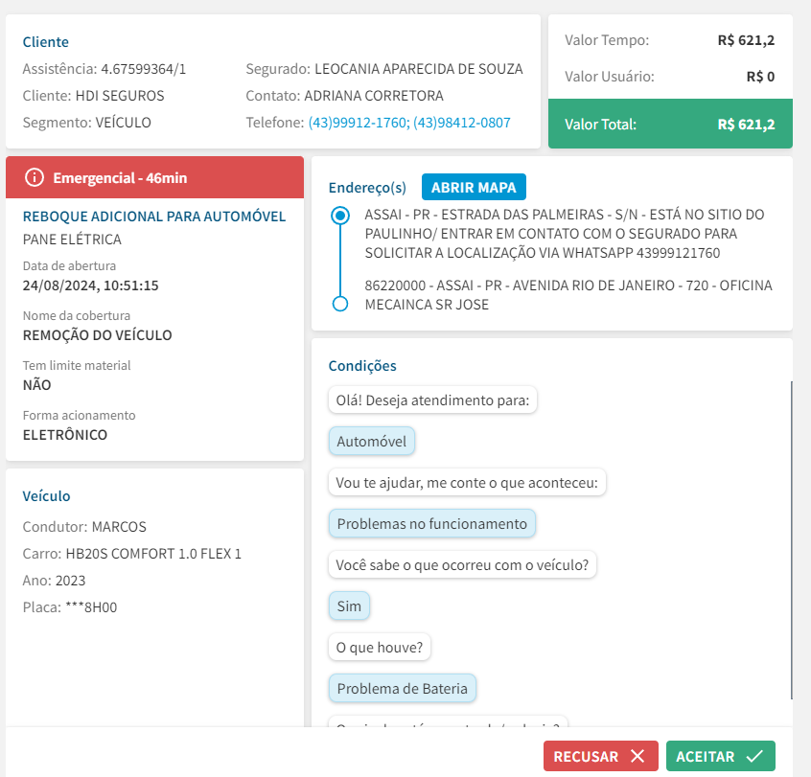Select the destination address marker
811x777 pixels.
click(339, 304)
